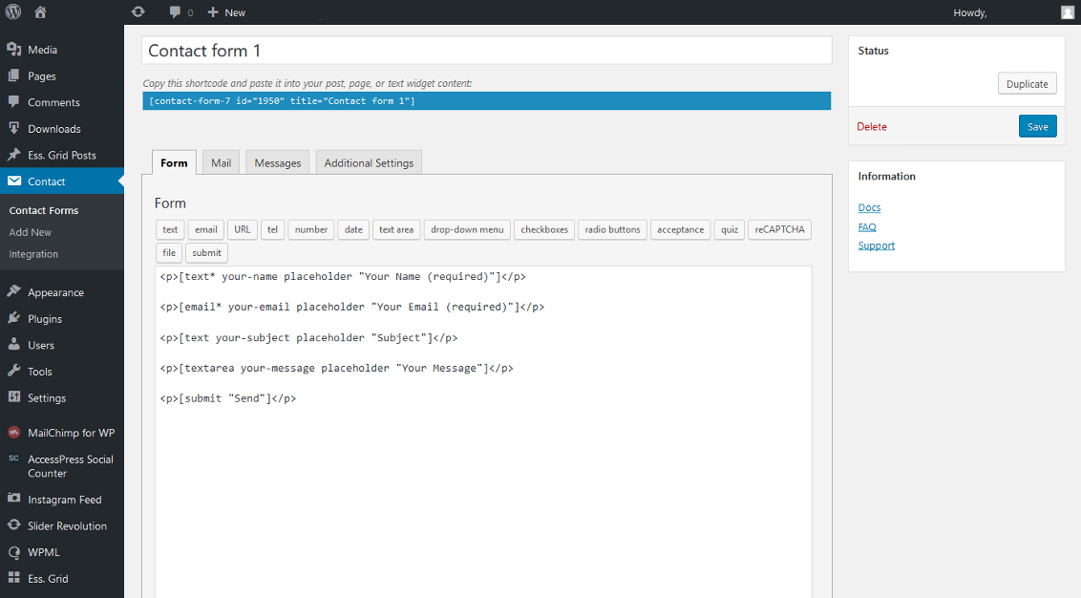Switch to the Mail tab
Screen dimensions: 1081x598
221,163
